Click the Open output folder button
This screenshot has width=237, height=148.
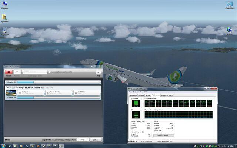(95, 139)
